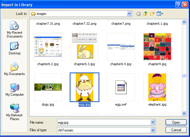
Task: Expand the Look in folder dropdown
Action: pyautogui.click(x=129, y=14)
